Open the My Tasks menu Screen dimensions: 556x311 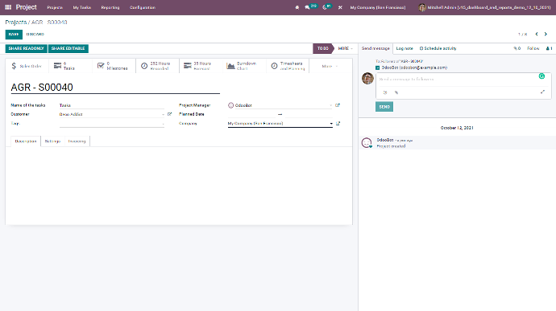click(82, 7)
